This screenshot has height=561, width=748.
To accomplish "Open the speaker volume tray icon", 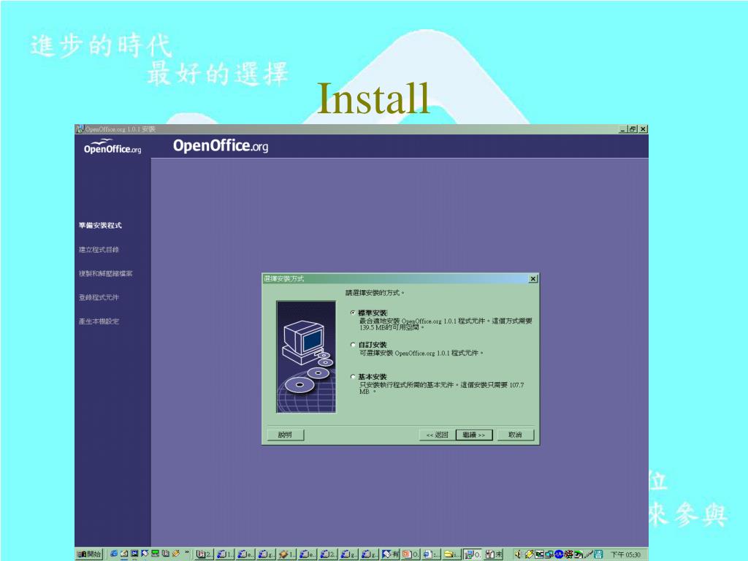I will [x=518, y=554].
